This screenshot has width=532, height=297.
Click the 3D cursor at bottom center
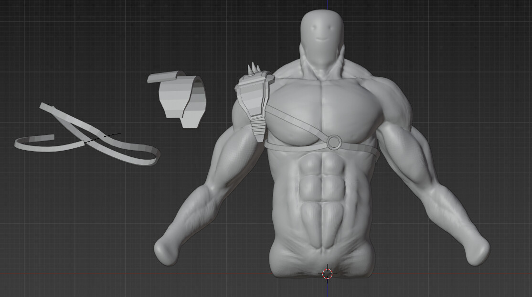(x=327, y=274)
